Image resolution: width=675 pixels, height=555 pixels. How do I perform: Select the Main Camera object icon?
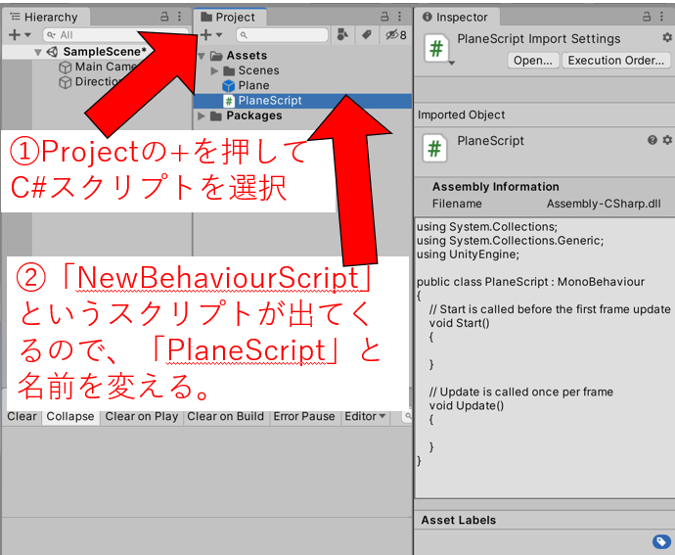click(x=65, y=68)
